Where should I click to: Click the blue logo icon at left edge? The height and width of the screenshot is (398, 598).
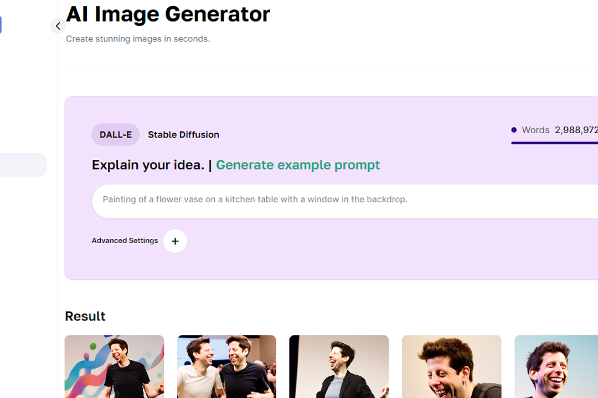pos(1,25)
